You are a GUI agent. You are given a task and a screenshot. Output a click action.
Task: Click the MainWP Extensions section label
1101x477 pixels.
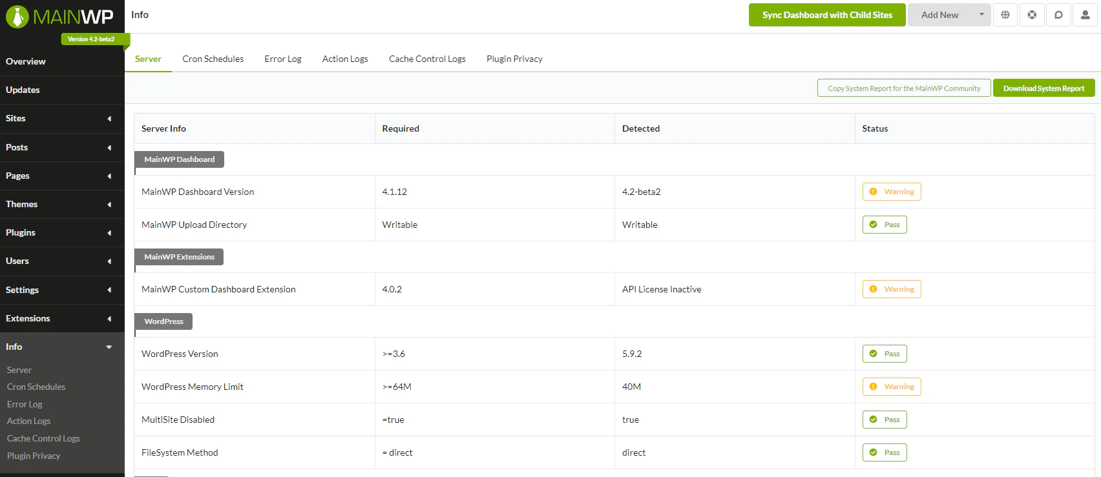coord(179,257)
